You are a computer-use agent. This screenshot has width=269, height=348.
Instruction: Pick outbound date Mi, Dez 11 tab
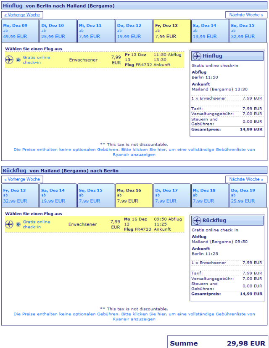click(96, 31)
